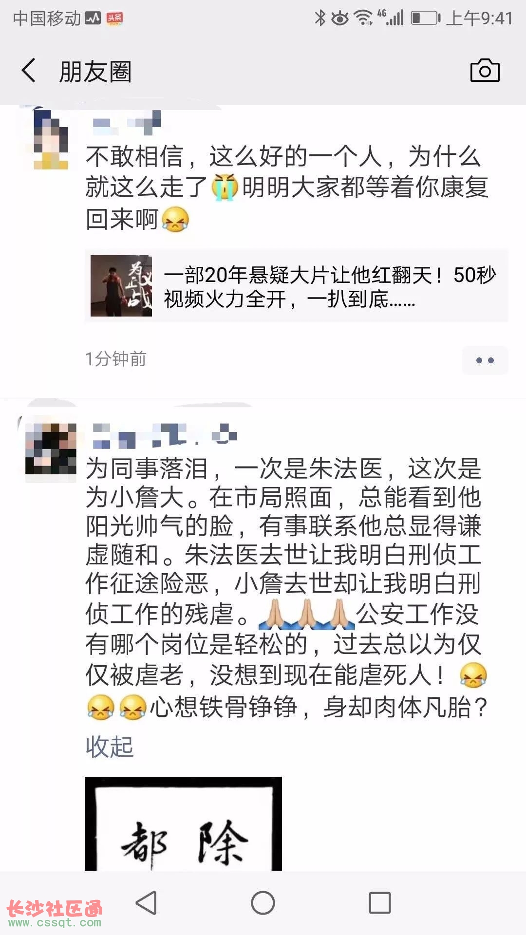Tap the first poster's blurred username

pos(127,123)
